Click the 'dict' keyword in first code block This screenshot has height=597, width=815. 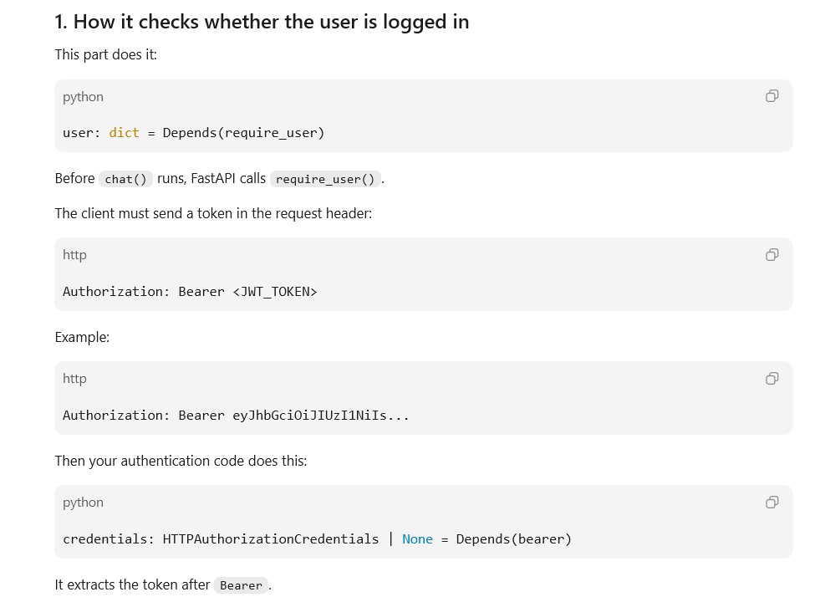coord(125,133)
